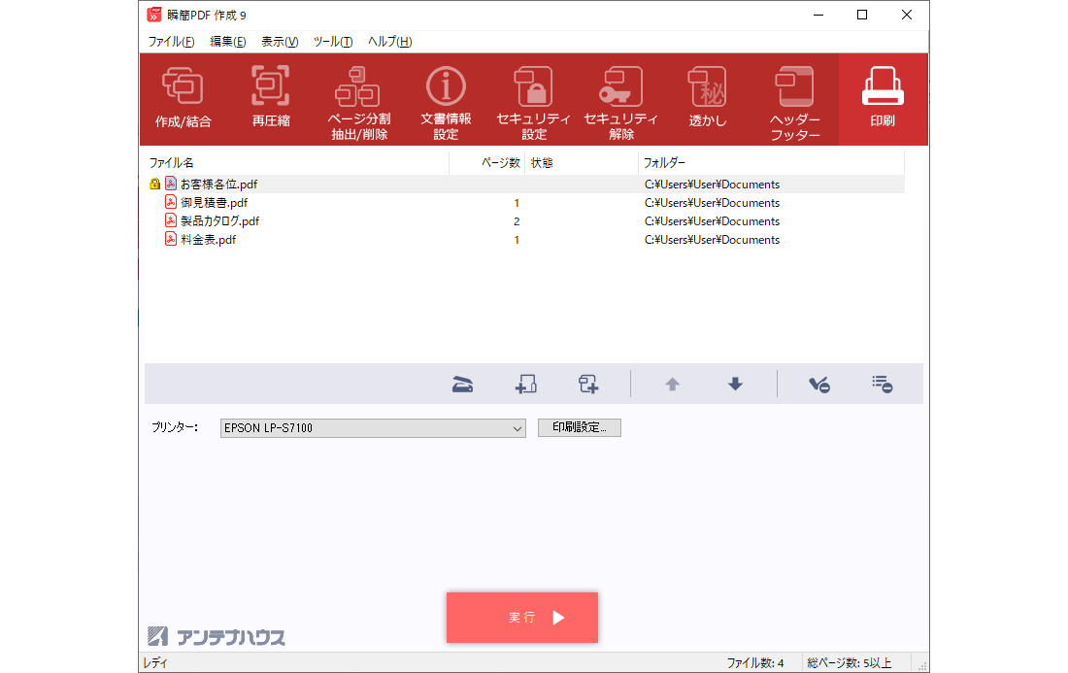Select the 製品カタログ.pdf file name
Image resolution: width=1068 pixels, height=673 pixels.
tap(220, 220)
